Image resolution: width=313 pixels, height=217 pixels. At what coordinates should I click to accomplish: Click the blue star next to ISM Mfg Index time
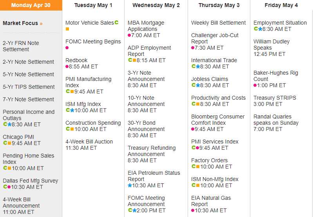click(72, 110)
